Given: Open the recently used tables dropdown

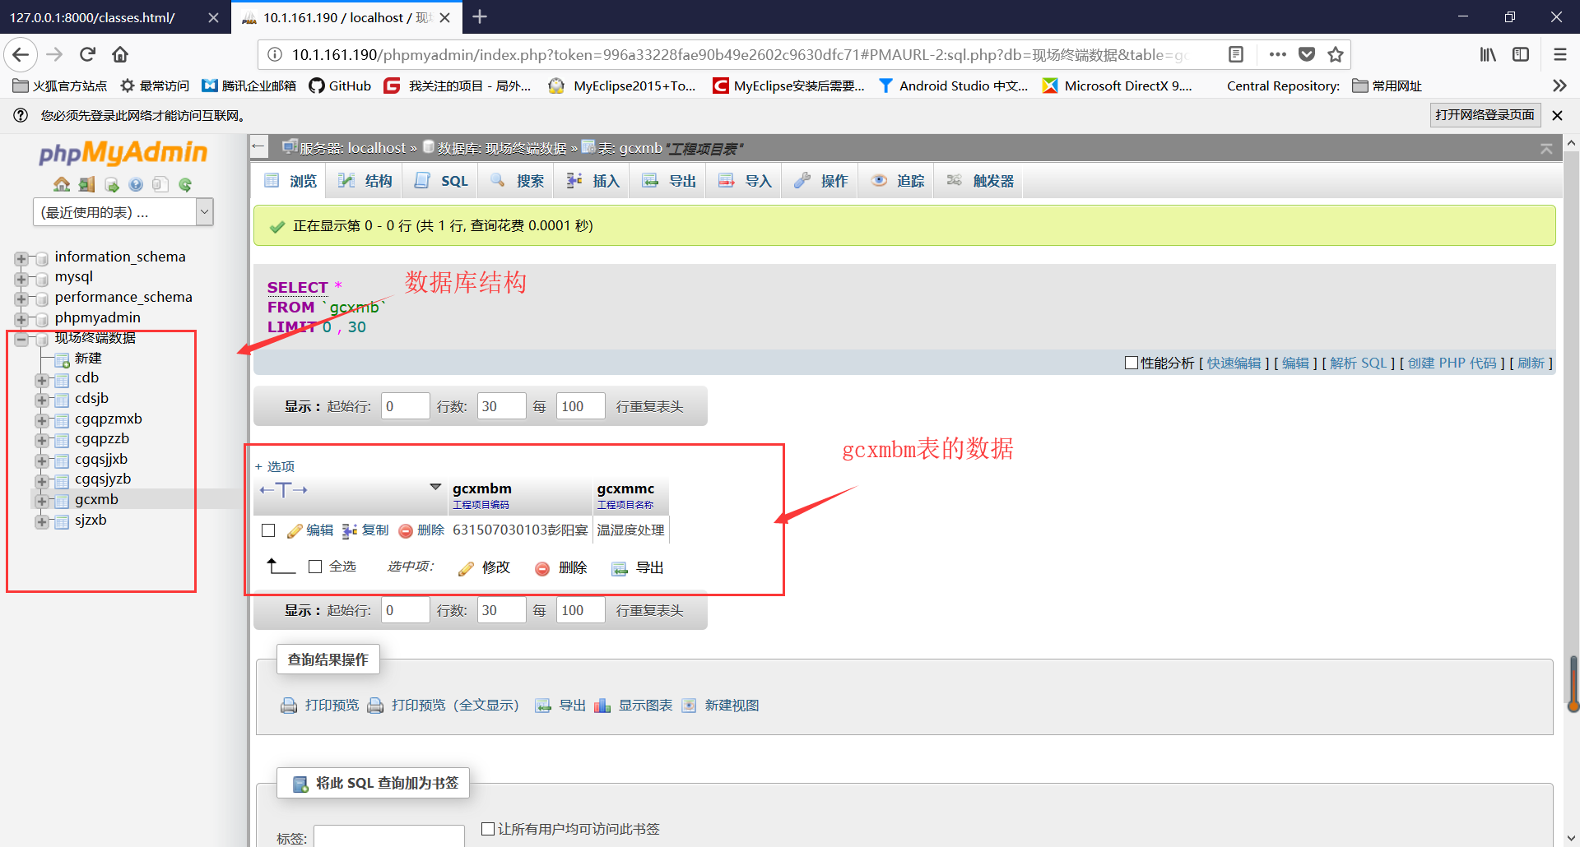Looking at the screenshot, I should point(123,212).
